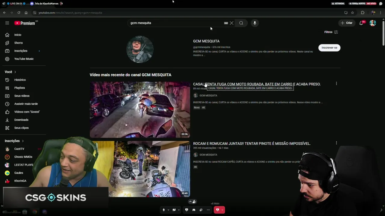Open the notifications bell
Viewport: 385px width, 216px height.
[362, 23]
